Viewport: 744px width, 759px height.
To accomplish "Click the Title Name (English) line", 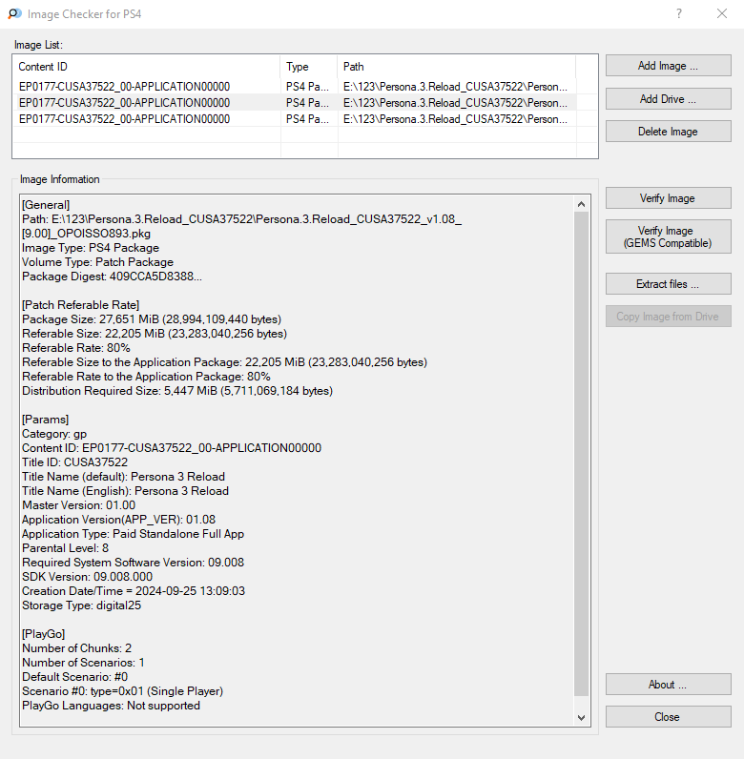I will (126, 491).
